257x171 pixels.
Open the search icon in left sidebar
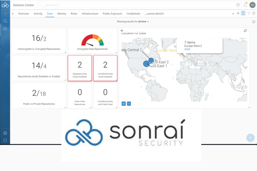coord(5,21)
